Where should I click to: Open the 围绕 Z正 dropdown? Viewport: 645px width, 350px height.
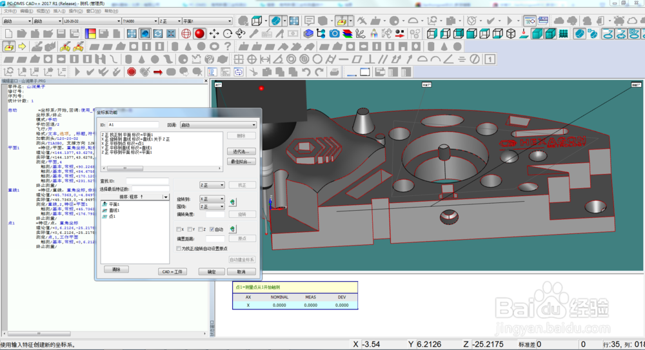tap(212, 206)
